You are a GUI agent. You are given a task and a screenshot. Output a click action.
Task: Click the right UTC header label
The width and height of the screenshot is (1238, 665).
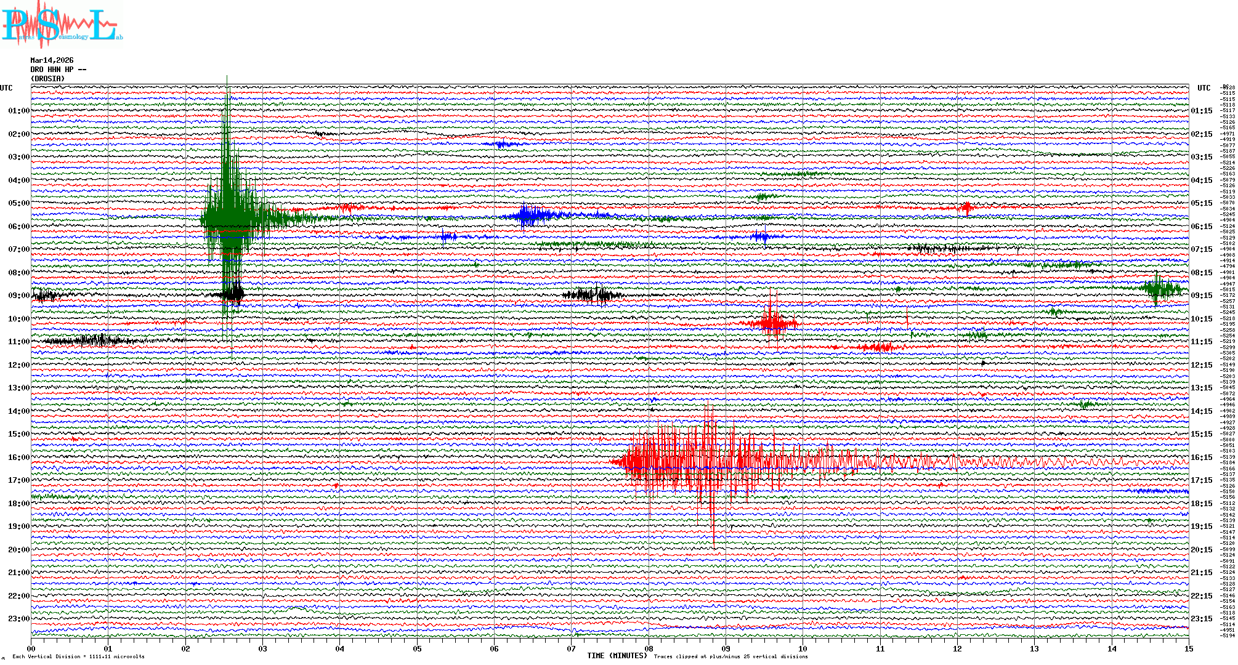click(1204, 88)
